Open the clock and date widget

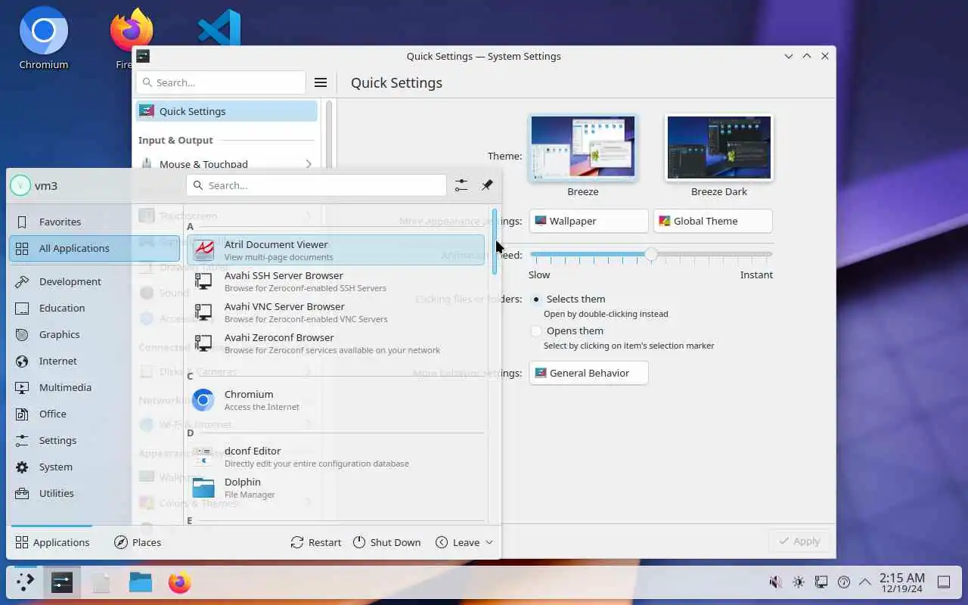click(x=902, y=582)
